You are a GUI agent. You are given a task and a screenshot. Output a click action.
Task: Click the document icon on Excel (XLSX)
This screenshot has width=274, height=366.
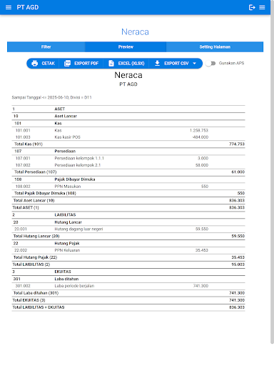click(111, 63)
